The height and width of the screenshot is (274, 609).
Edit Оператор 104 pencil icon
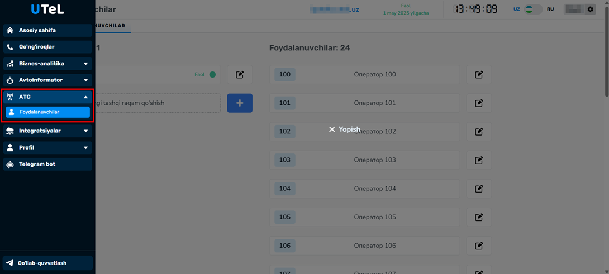click(x=479, y=189)
